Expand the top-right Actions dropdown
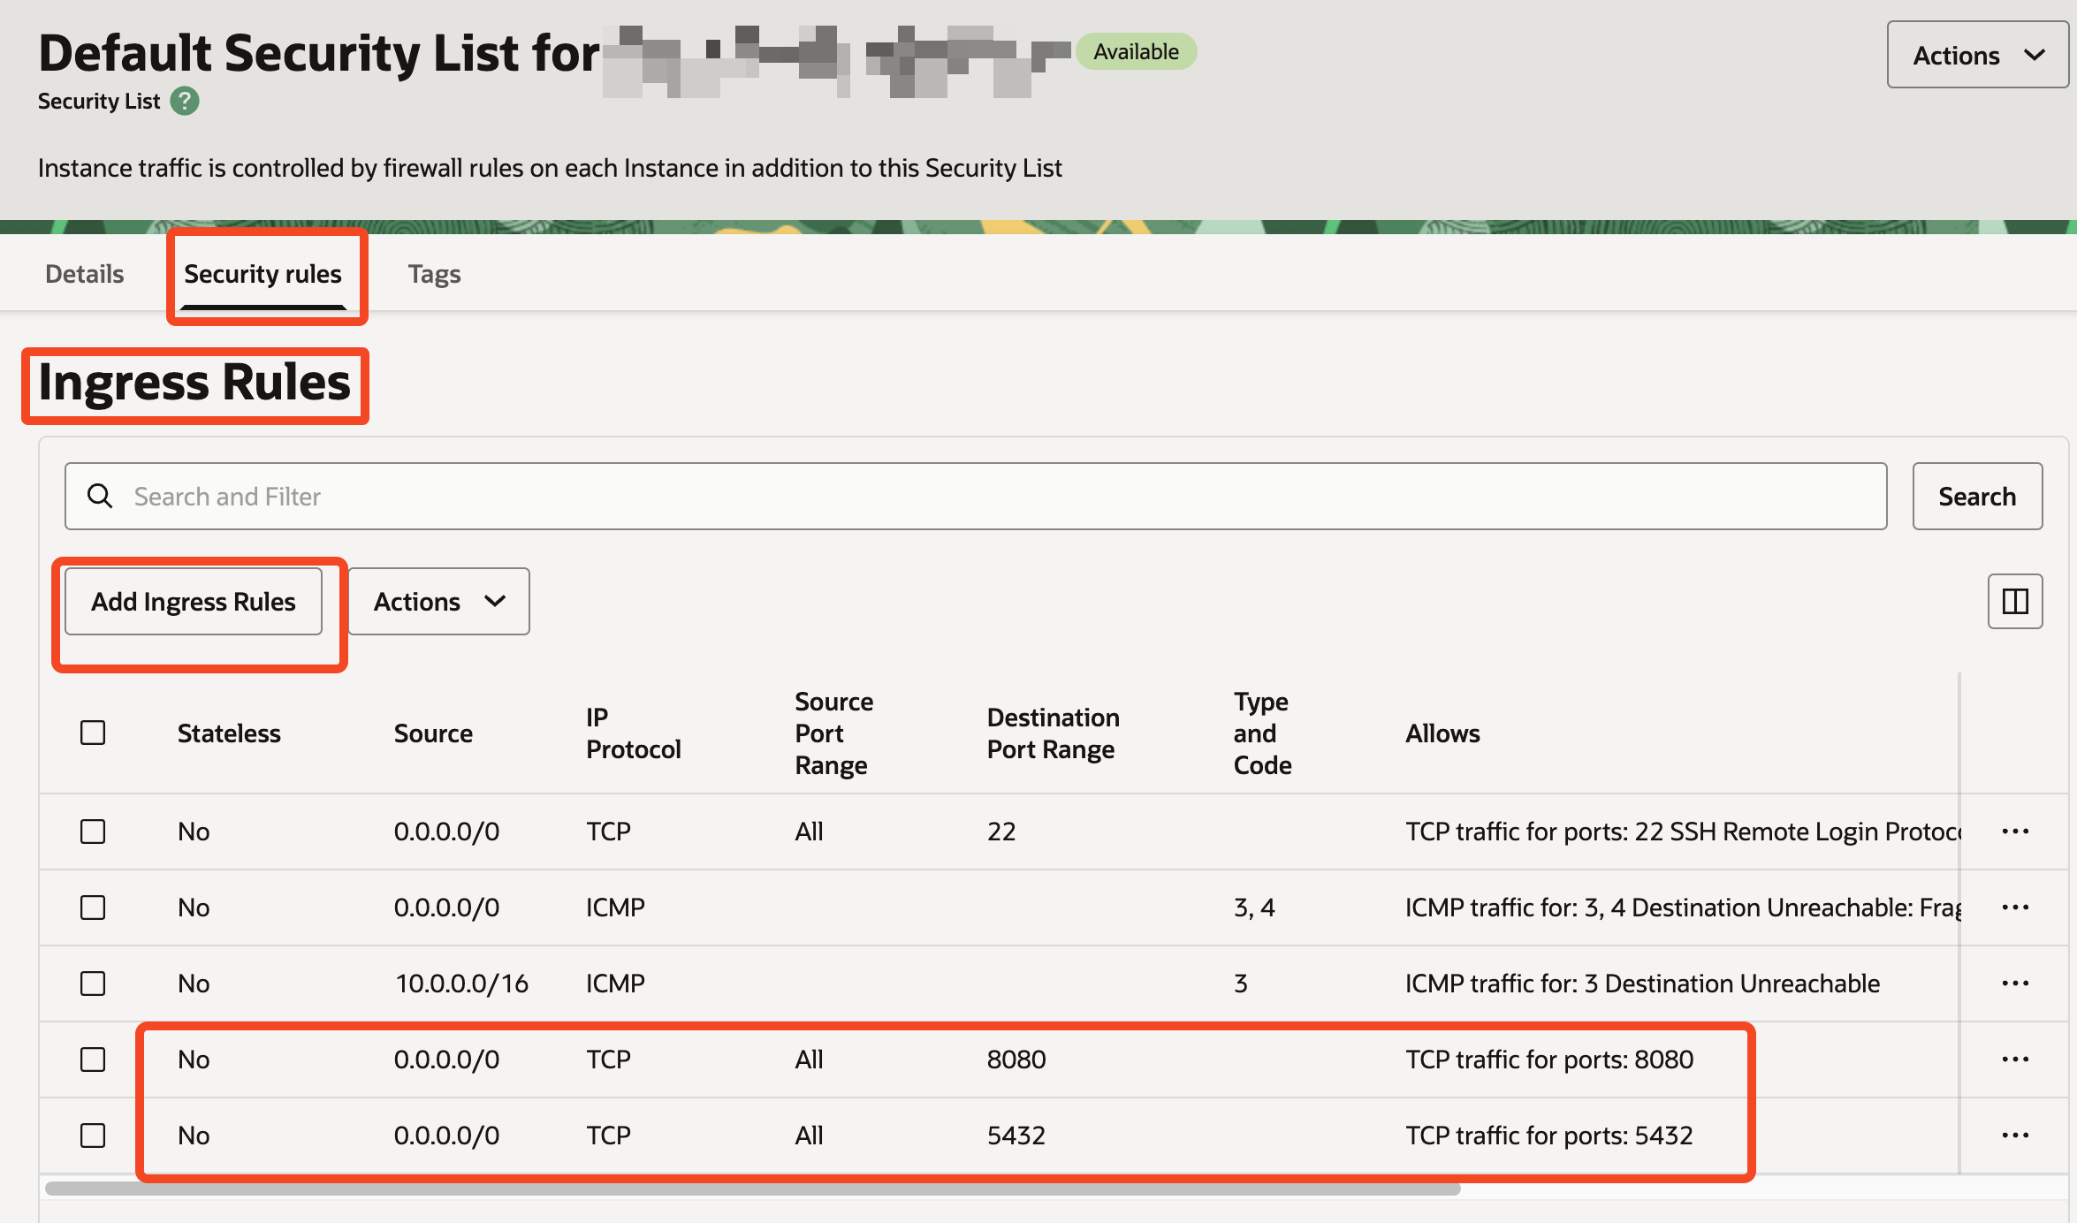The width and height of the screenshot is (2077, 1223). (x=1977, y=55)
